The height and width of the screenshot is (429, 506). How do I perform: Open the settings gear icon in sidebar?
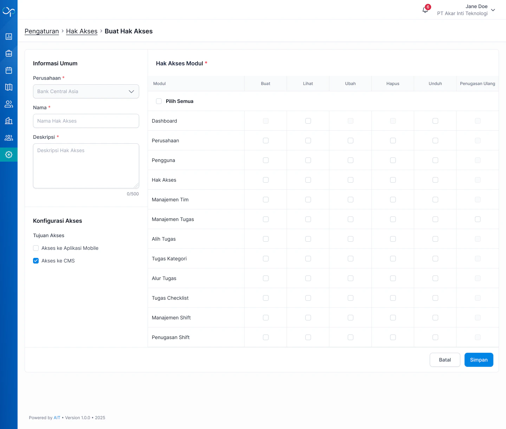click(9, 155)
